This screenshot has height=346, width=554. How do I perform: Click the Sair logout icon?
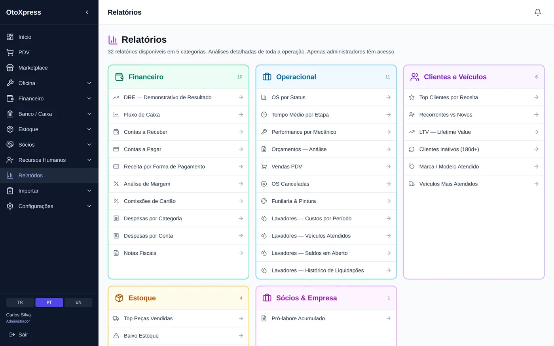(12, 335)
